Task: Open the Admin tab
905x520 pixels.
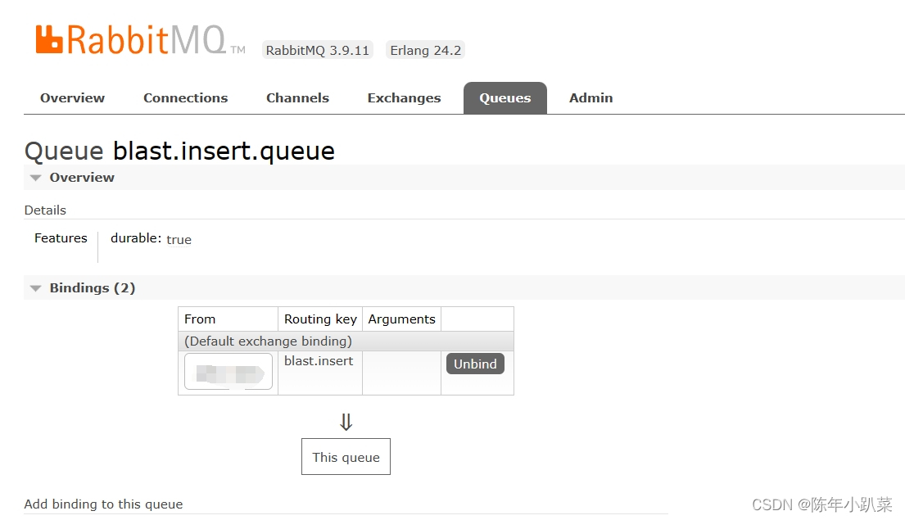Action: point(591,97)
